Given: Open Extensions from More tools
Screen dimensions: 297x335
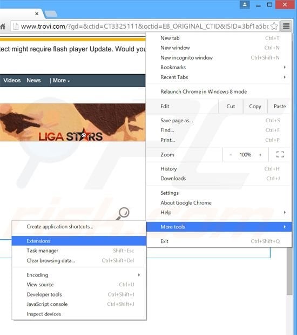Looking at the screenshot, I should click(79, 241).
